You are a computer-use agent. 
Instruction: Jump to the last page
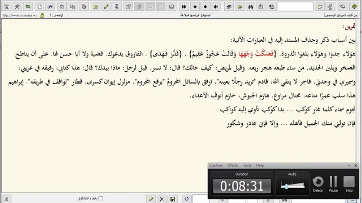216,6
